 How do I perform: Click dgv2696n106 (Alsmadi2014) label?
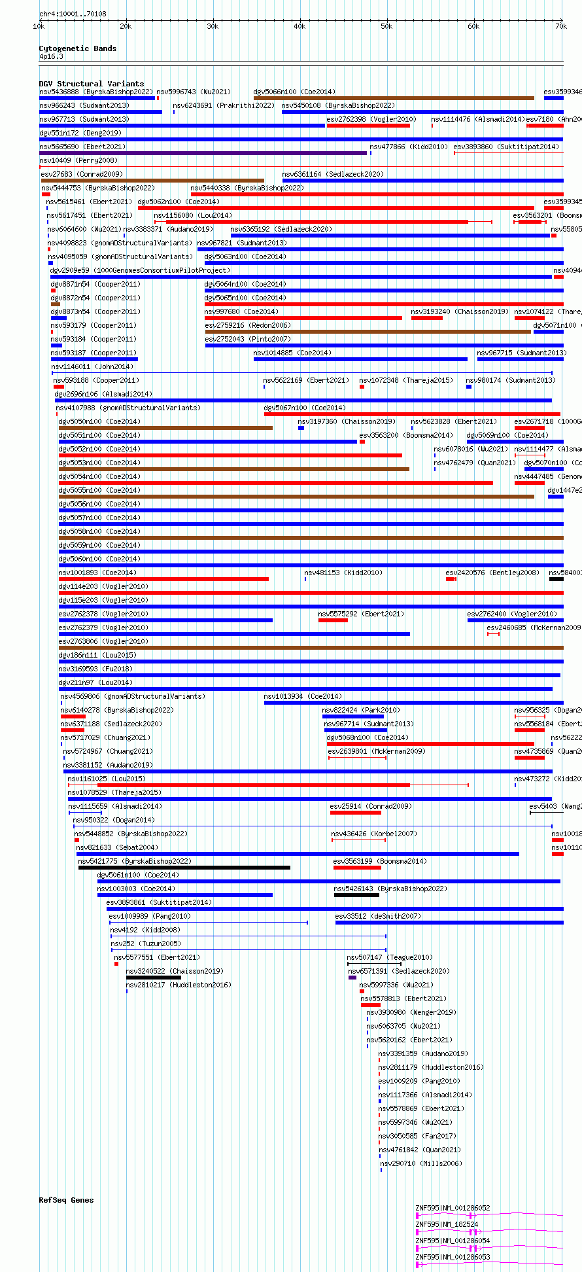coord(103,394)
